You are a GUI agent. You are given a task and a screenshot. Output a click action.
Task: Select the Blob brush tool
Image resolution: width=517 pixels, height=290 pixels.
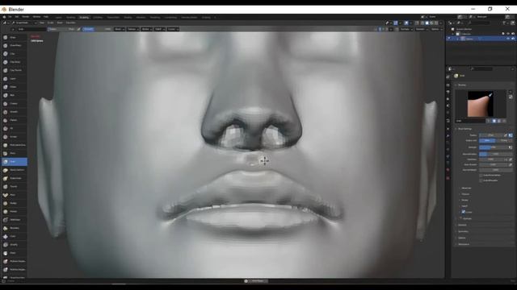point(14,95)
